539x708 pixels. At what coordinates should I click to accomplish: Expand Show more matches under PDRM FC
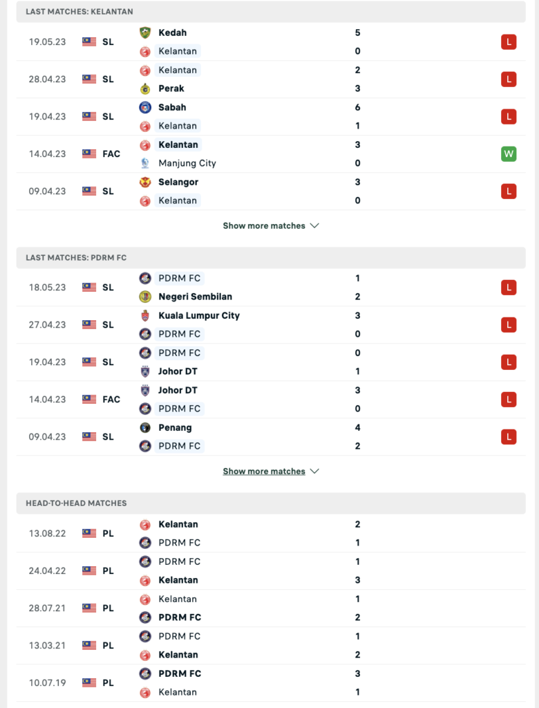point(264,472)
